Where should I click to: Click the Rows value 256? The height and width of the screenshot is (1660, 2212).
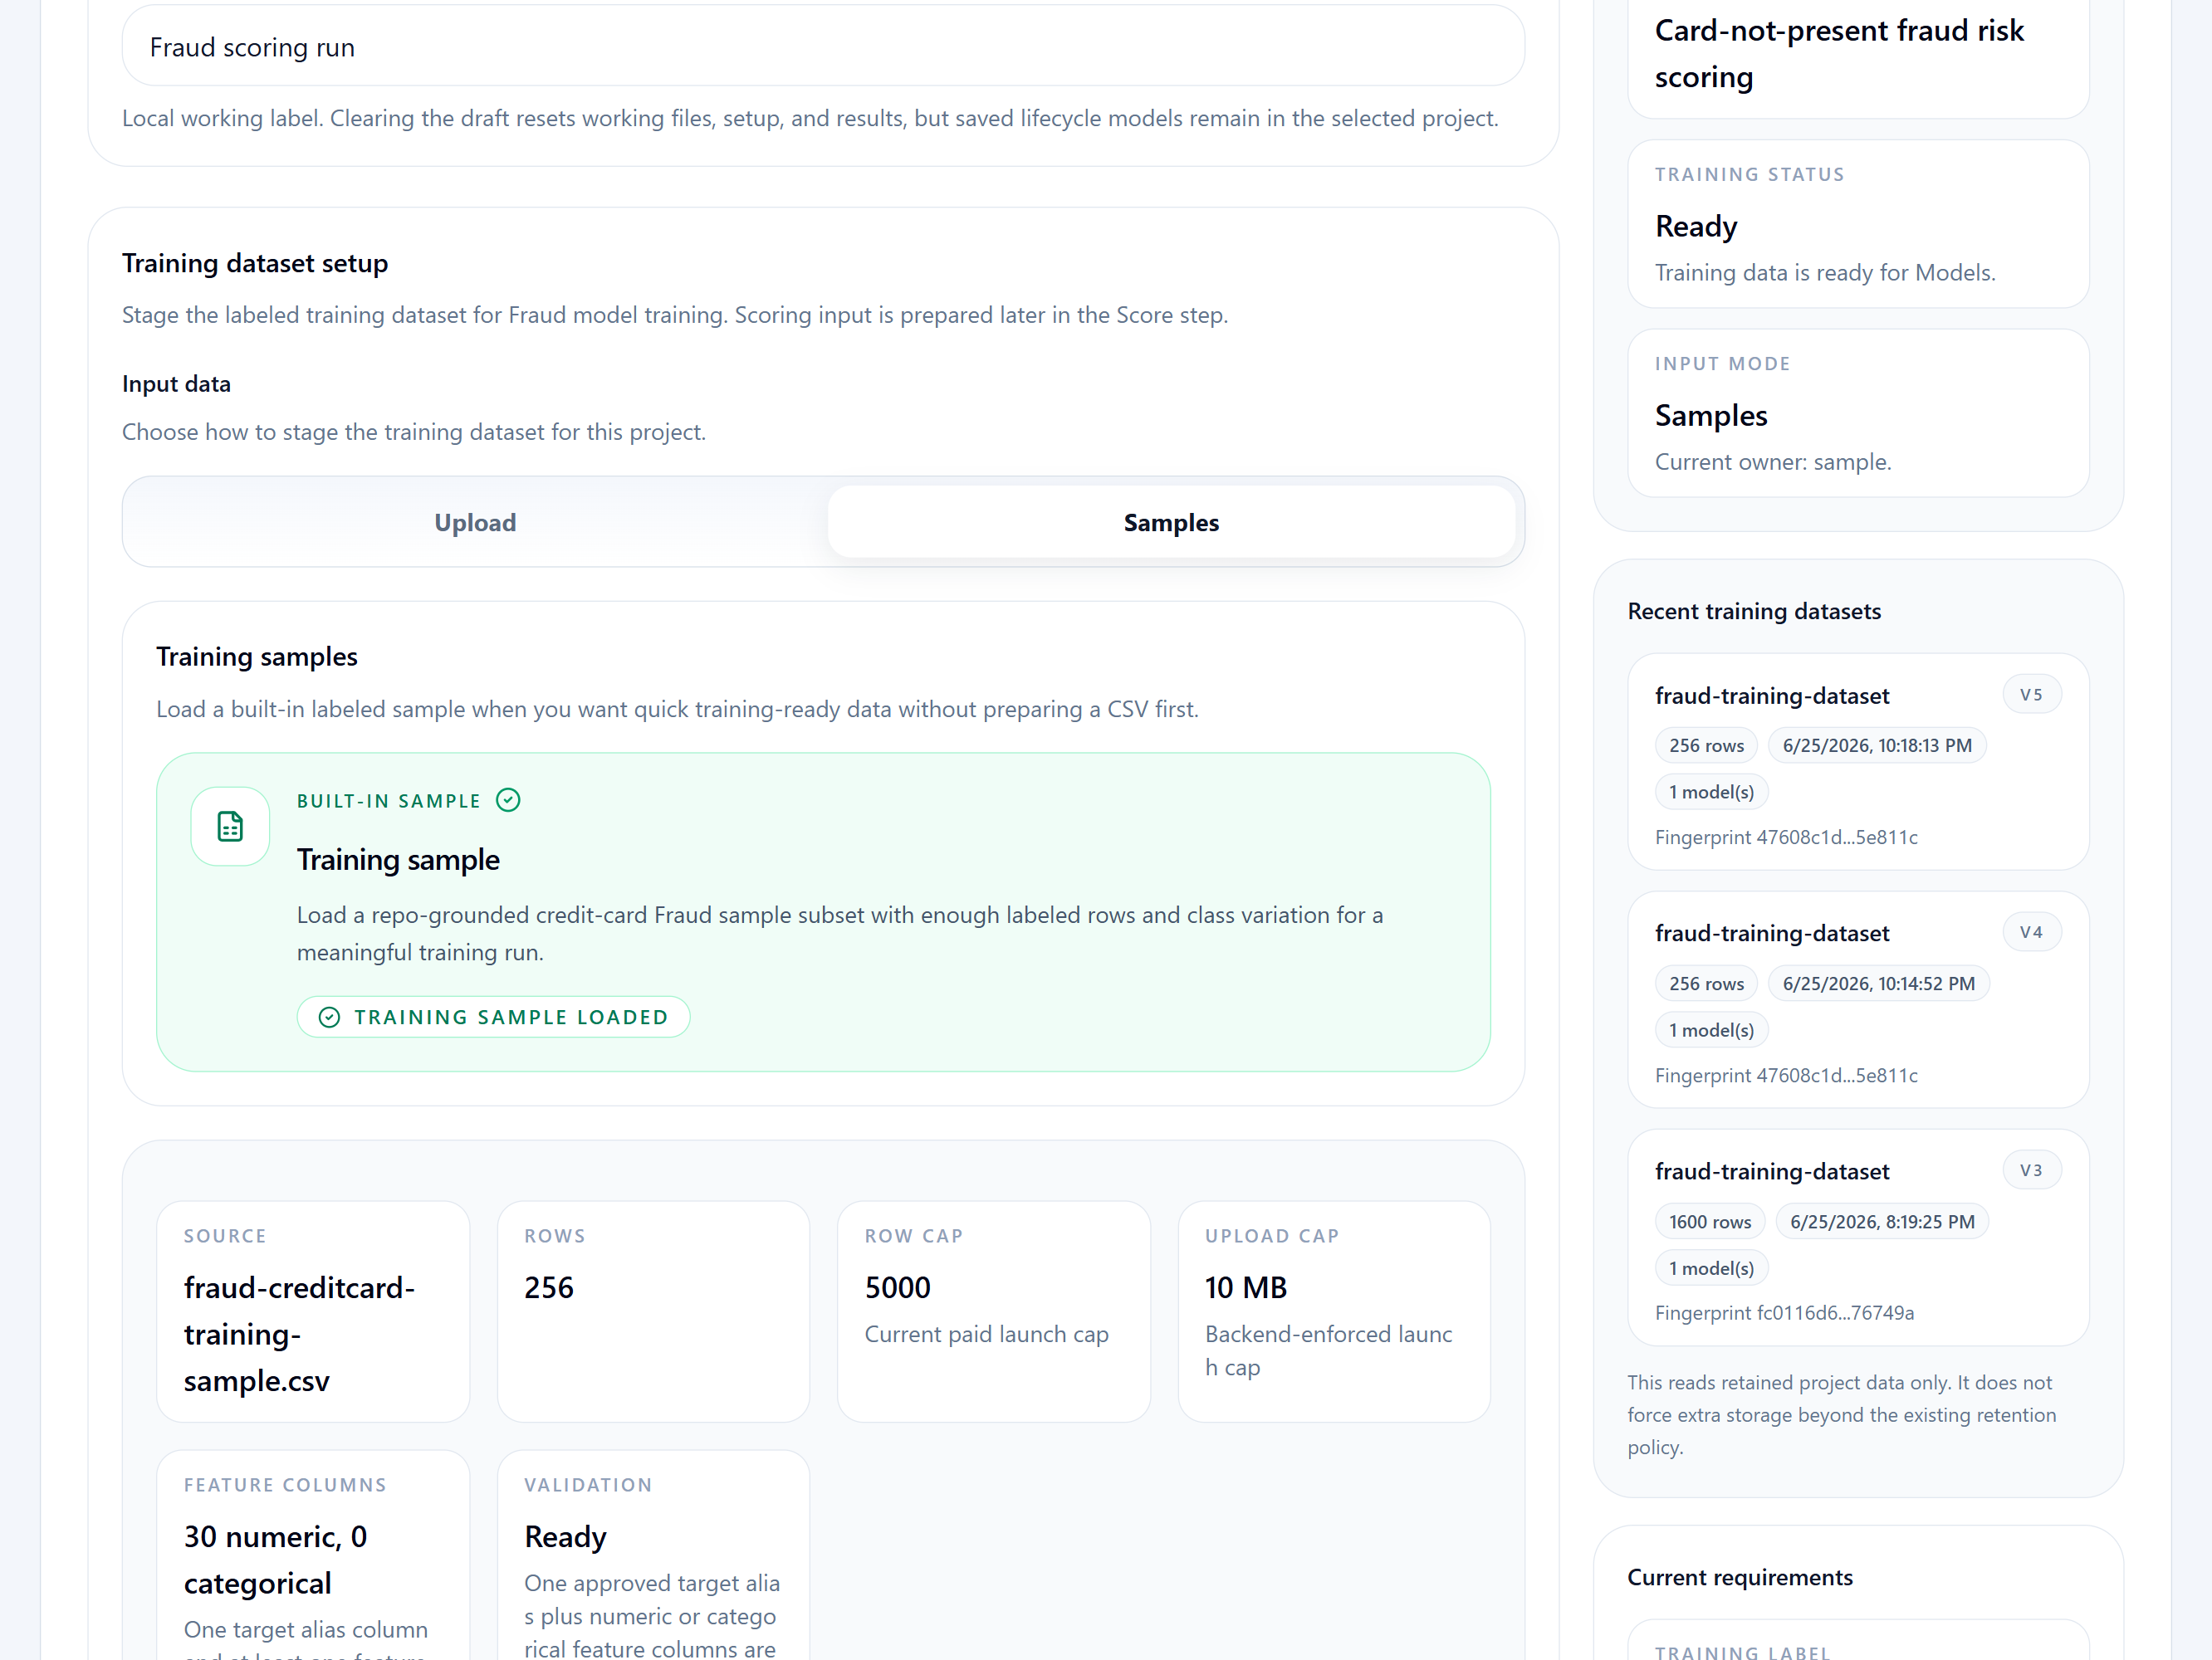pyautogui.click(x=549, y=1287)
